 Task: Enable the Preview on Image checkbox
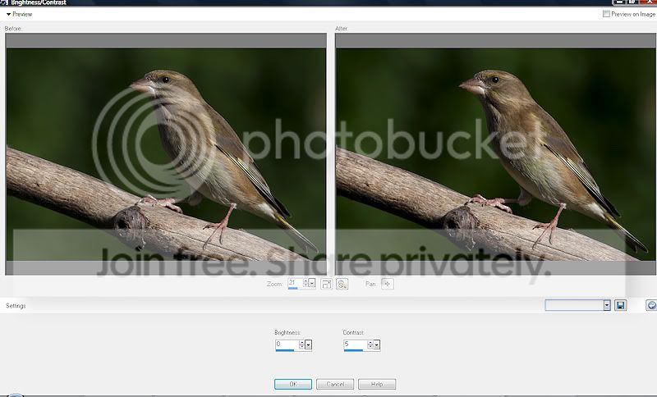pyautogui.click(x=606, y=14)
